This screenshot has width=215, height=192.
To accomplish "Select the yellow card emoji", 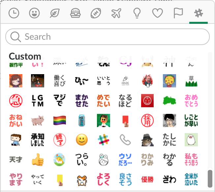I will tap(60, 180).
